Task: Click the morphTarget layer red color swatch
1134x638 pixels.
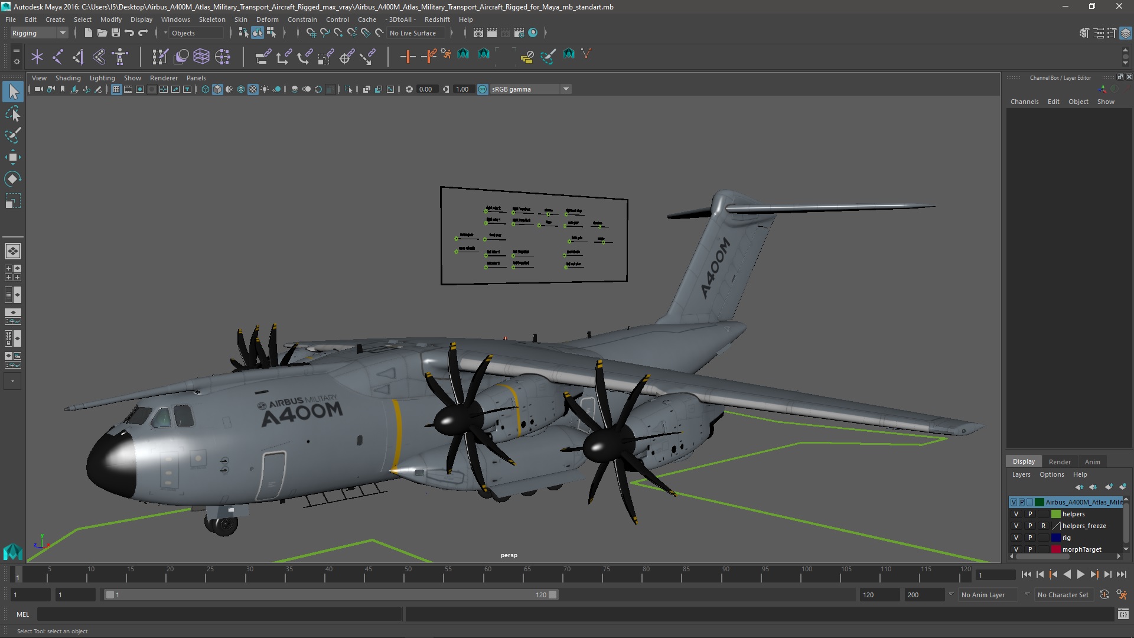Action: pos(1055,549)
